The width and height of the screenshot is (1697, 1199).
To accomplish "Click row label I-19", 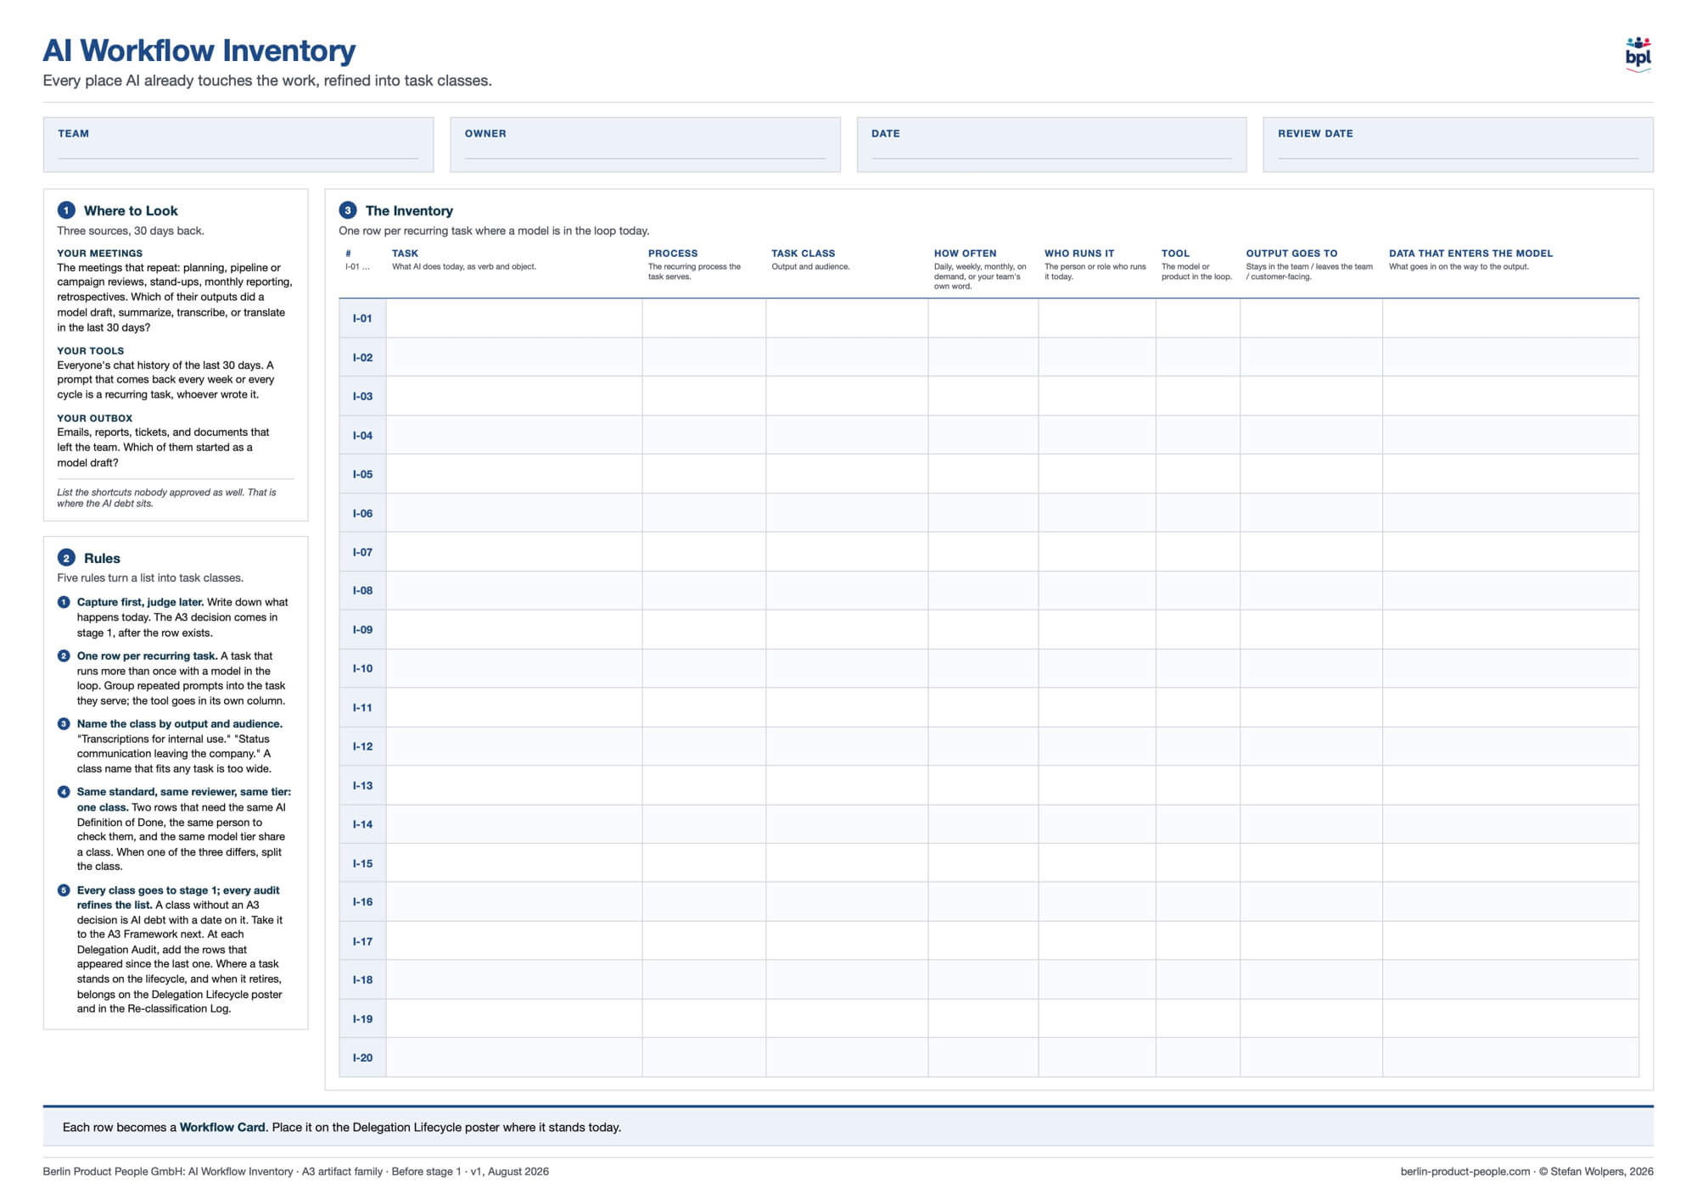I will click(x=362, y=1018).
